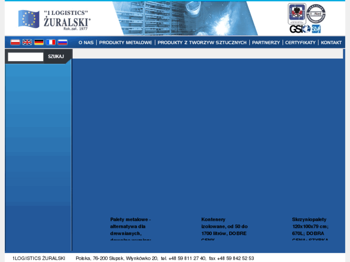Click the welding header banner image
The image size is (350, 262).
pyautogui.click(x=185, y=18)
